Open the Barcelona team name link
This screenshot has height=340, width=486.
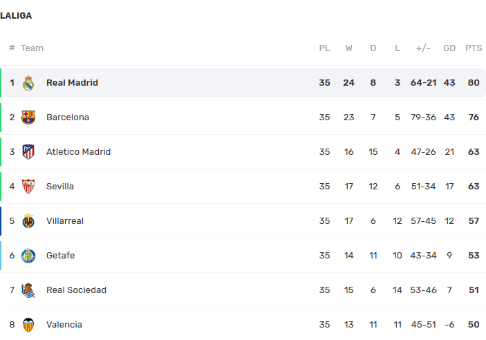click(x=68, y=117)
